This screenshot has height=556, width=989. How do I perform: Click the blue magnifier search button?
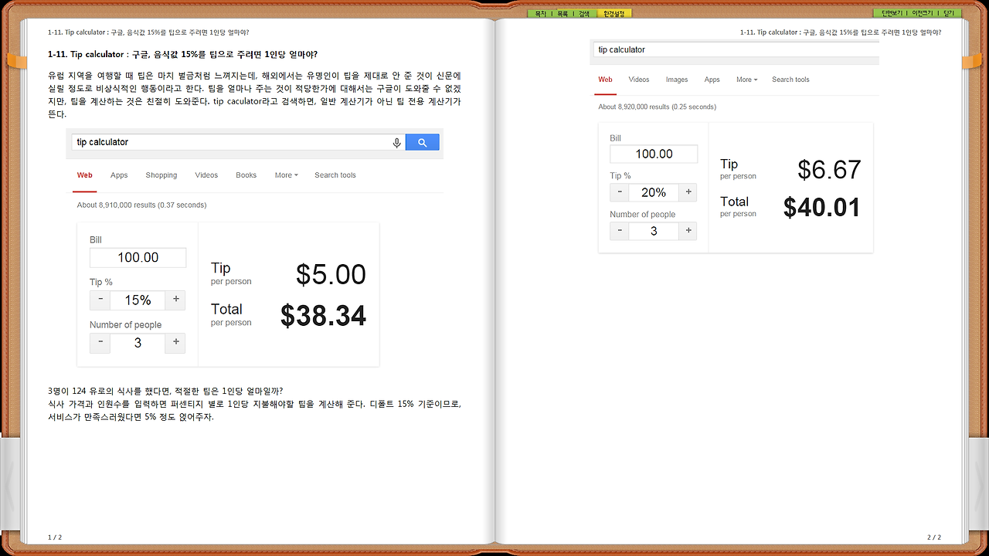(x=422, y=142)
